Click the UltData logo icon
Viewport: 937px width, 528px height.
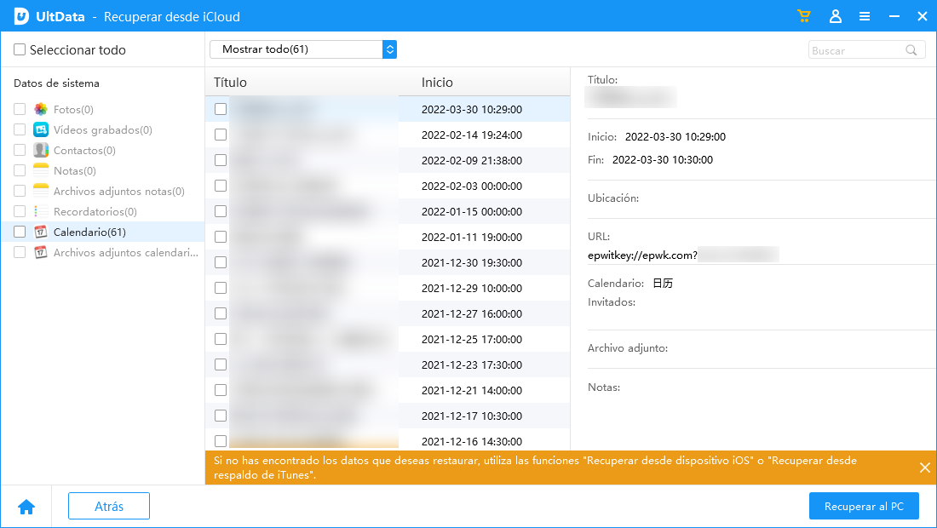click(x=21, y=16)
